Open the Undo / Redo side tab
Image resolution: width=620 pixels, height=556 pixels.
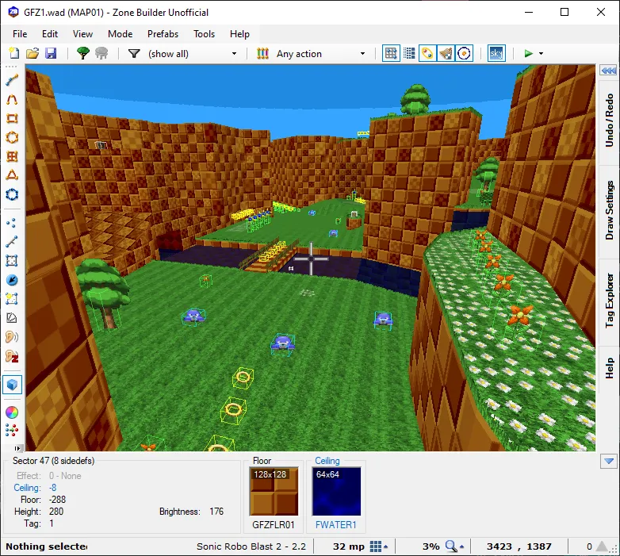(x=609, y=121)
